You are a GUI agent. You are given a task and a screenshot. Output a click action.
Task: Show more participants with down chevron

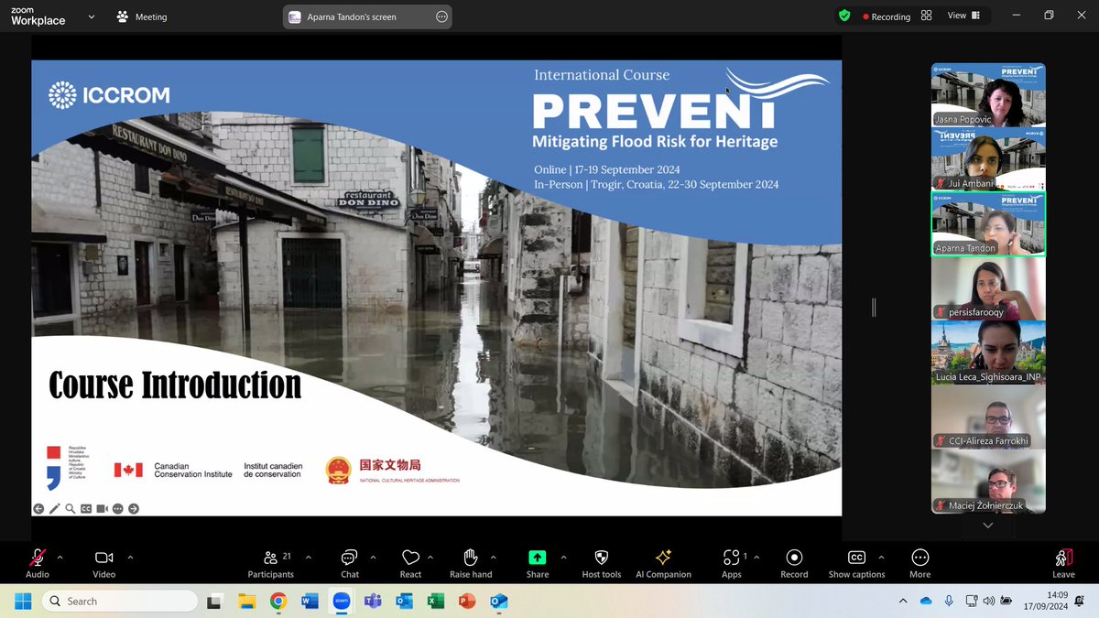987,526
